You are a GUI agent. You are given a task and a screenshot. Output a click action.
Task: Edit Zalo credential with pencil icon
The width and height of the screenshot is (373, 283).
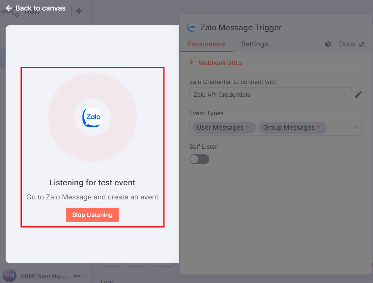358,95
